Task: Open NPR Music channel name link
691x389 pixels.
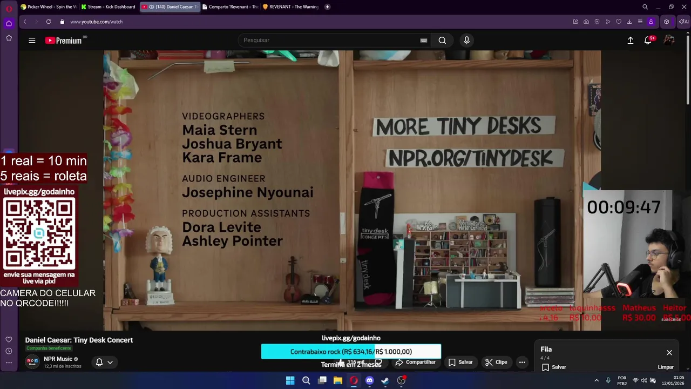Action: click(58, 359)
